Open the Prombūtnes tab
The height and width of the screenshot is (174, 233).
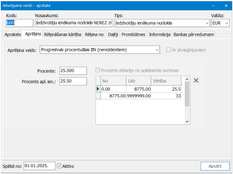click(x=133, y=35)
